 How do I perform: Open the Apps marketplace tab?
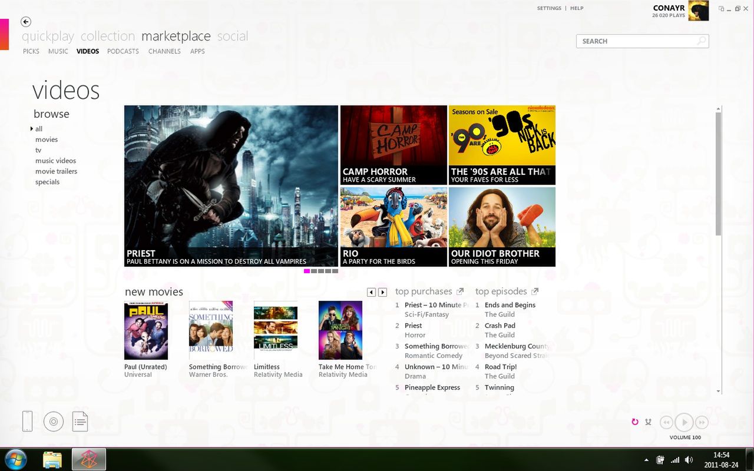coord(197,51)
